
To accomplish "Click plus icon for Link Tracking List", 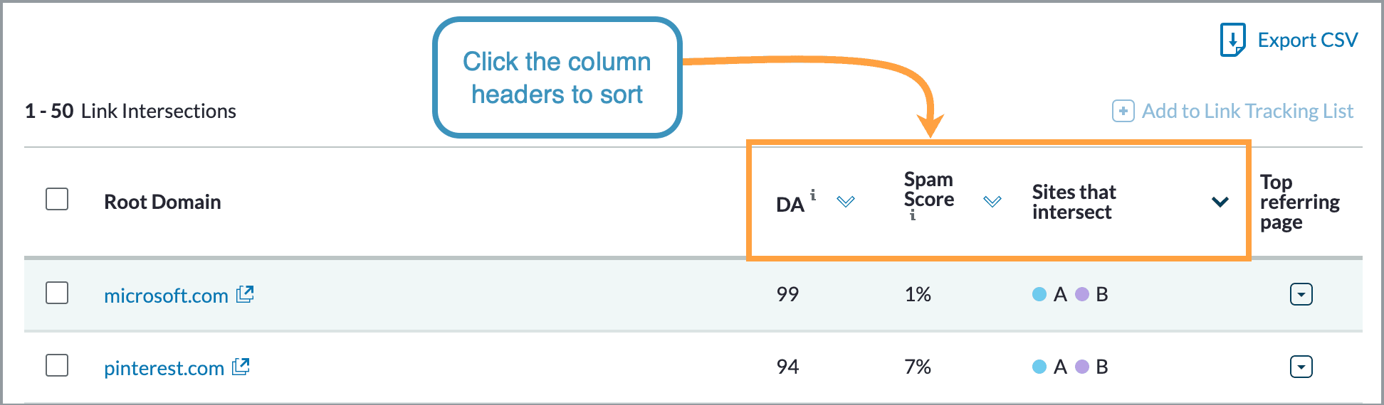I will pyautogui.click(x=1123, y=111).
